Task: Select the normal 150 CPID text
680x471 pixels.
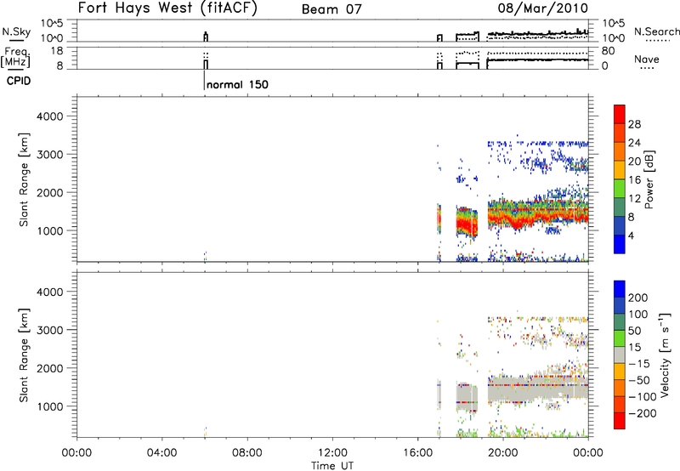Action: [x=237, y=84]
